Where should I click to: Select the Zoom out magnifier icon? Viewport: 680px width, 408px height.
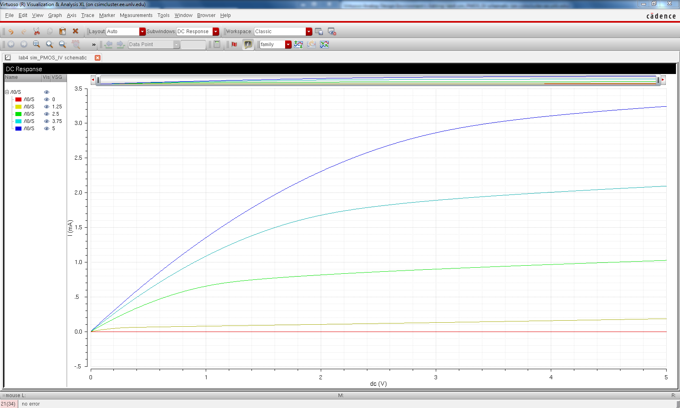point(62,44)
